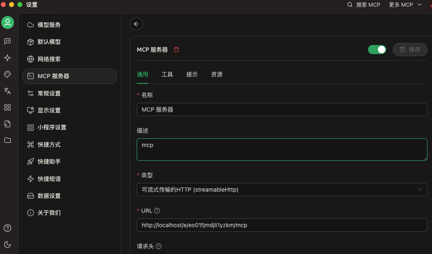
Task: Switch to the 资源 tab
Action: click(x=217, y=74)
